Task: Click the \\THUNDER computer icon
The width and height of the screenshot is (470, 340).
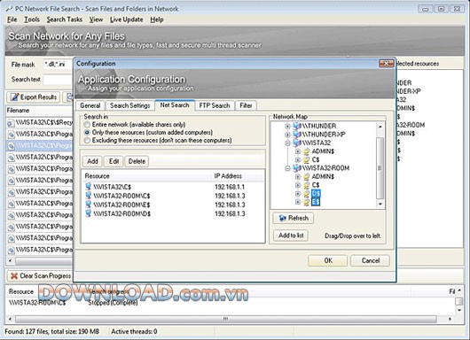Action: [x=297, y=126]
